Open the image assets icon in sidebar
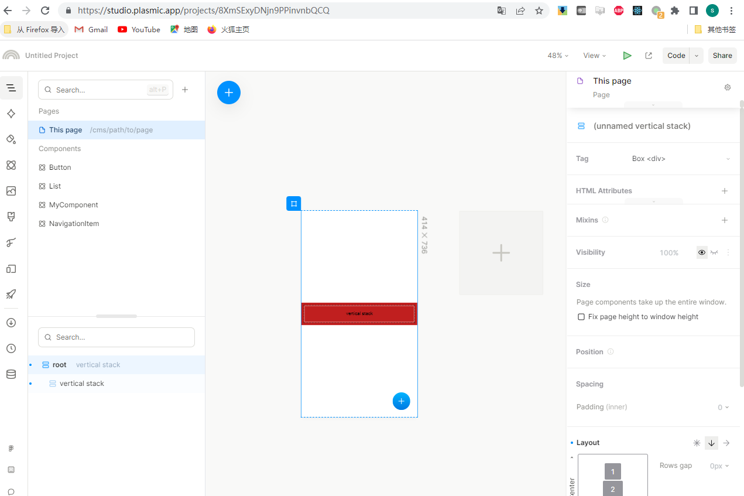 [x=11, y=191]
